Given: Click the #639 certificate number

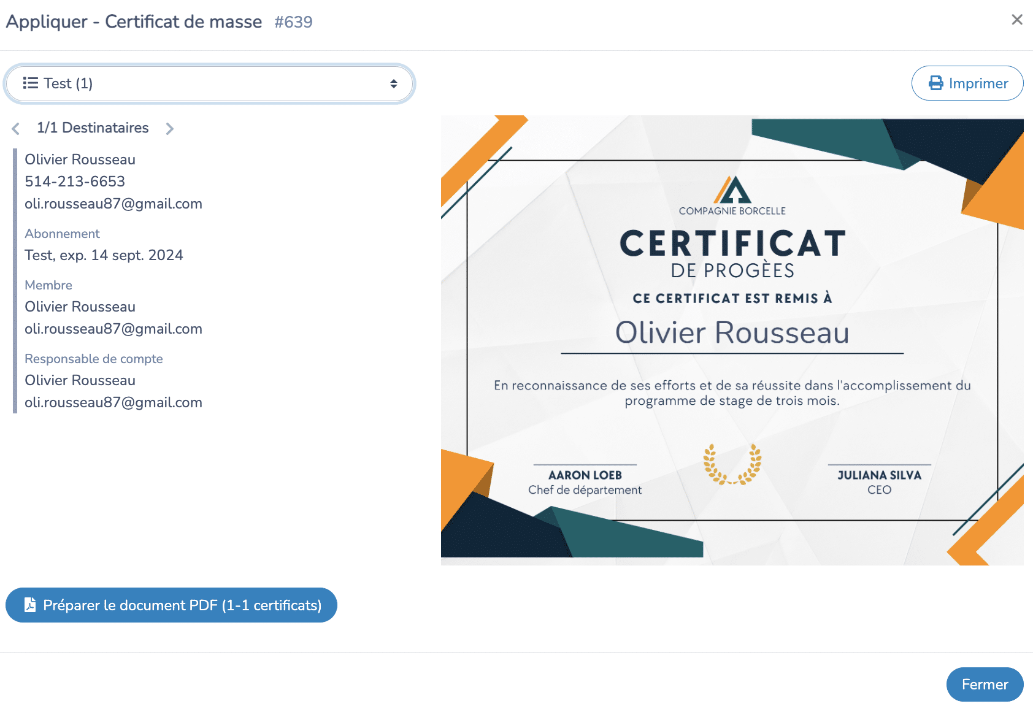Looking at the screenshot, I should click(x=293, y=22).
